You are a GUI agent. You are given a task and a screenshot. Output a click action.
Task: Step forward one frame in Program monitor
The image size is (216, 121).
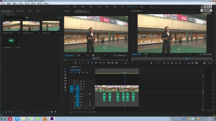tap(176, 63)
